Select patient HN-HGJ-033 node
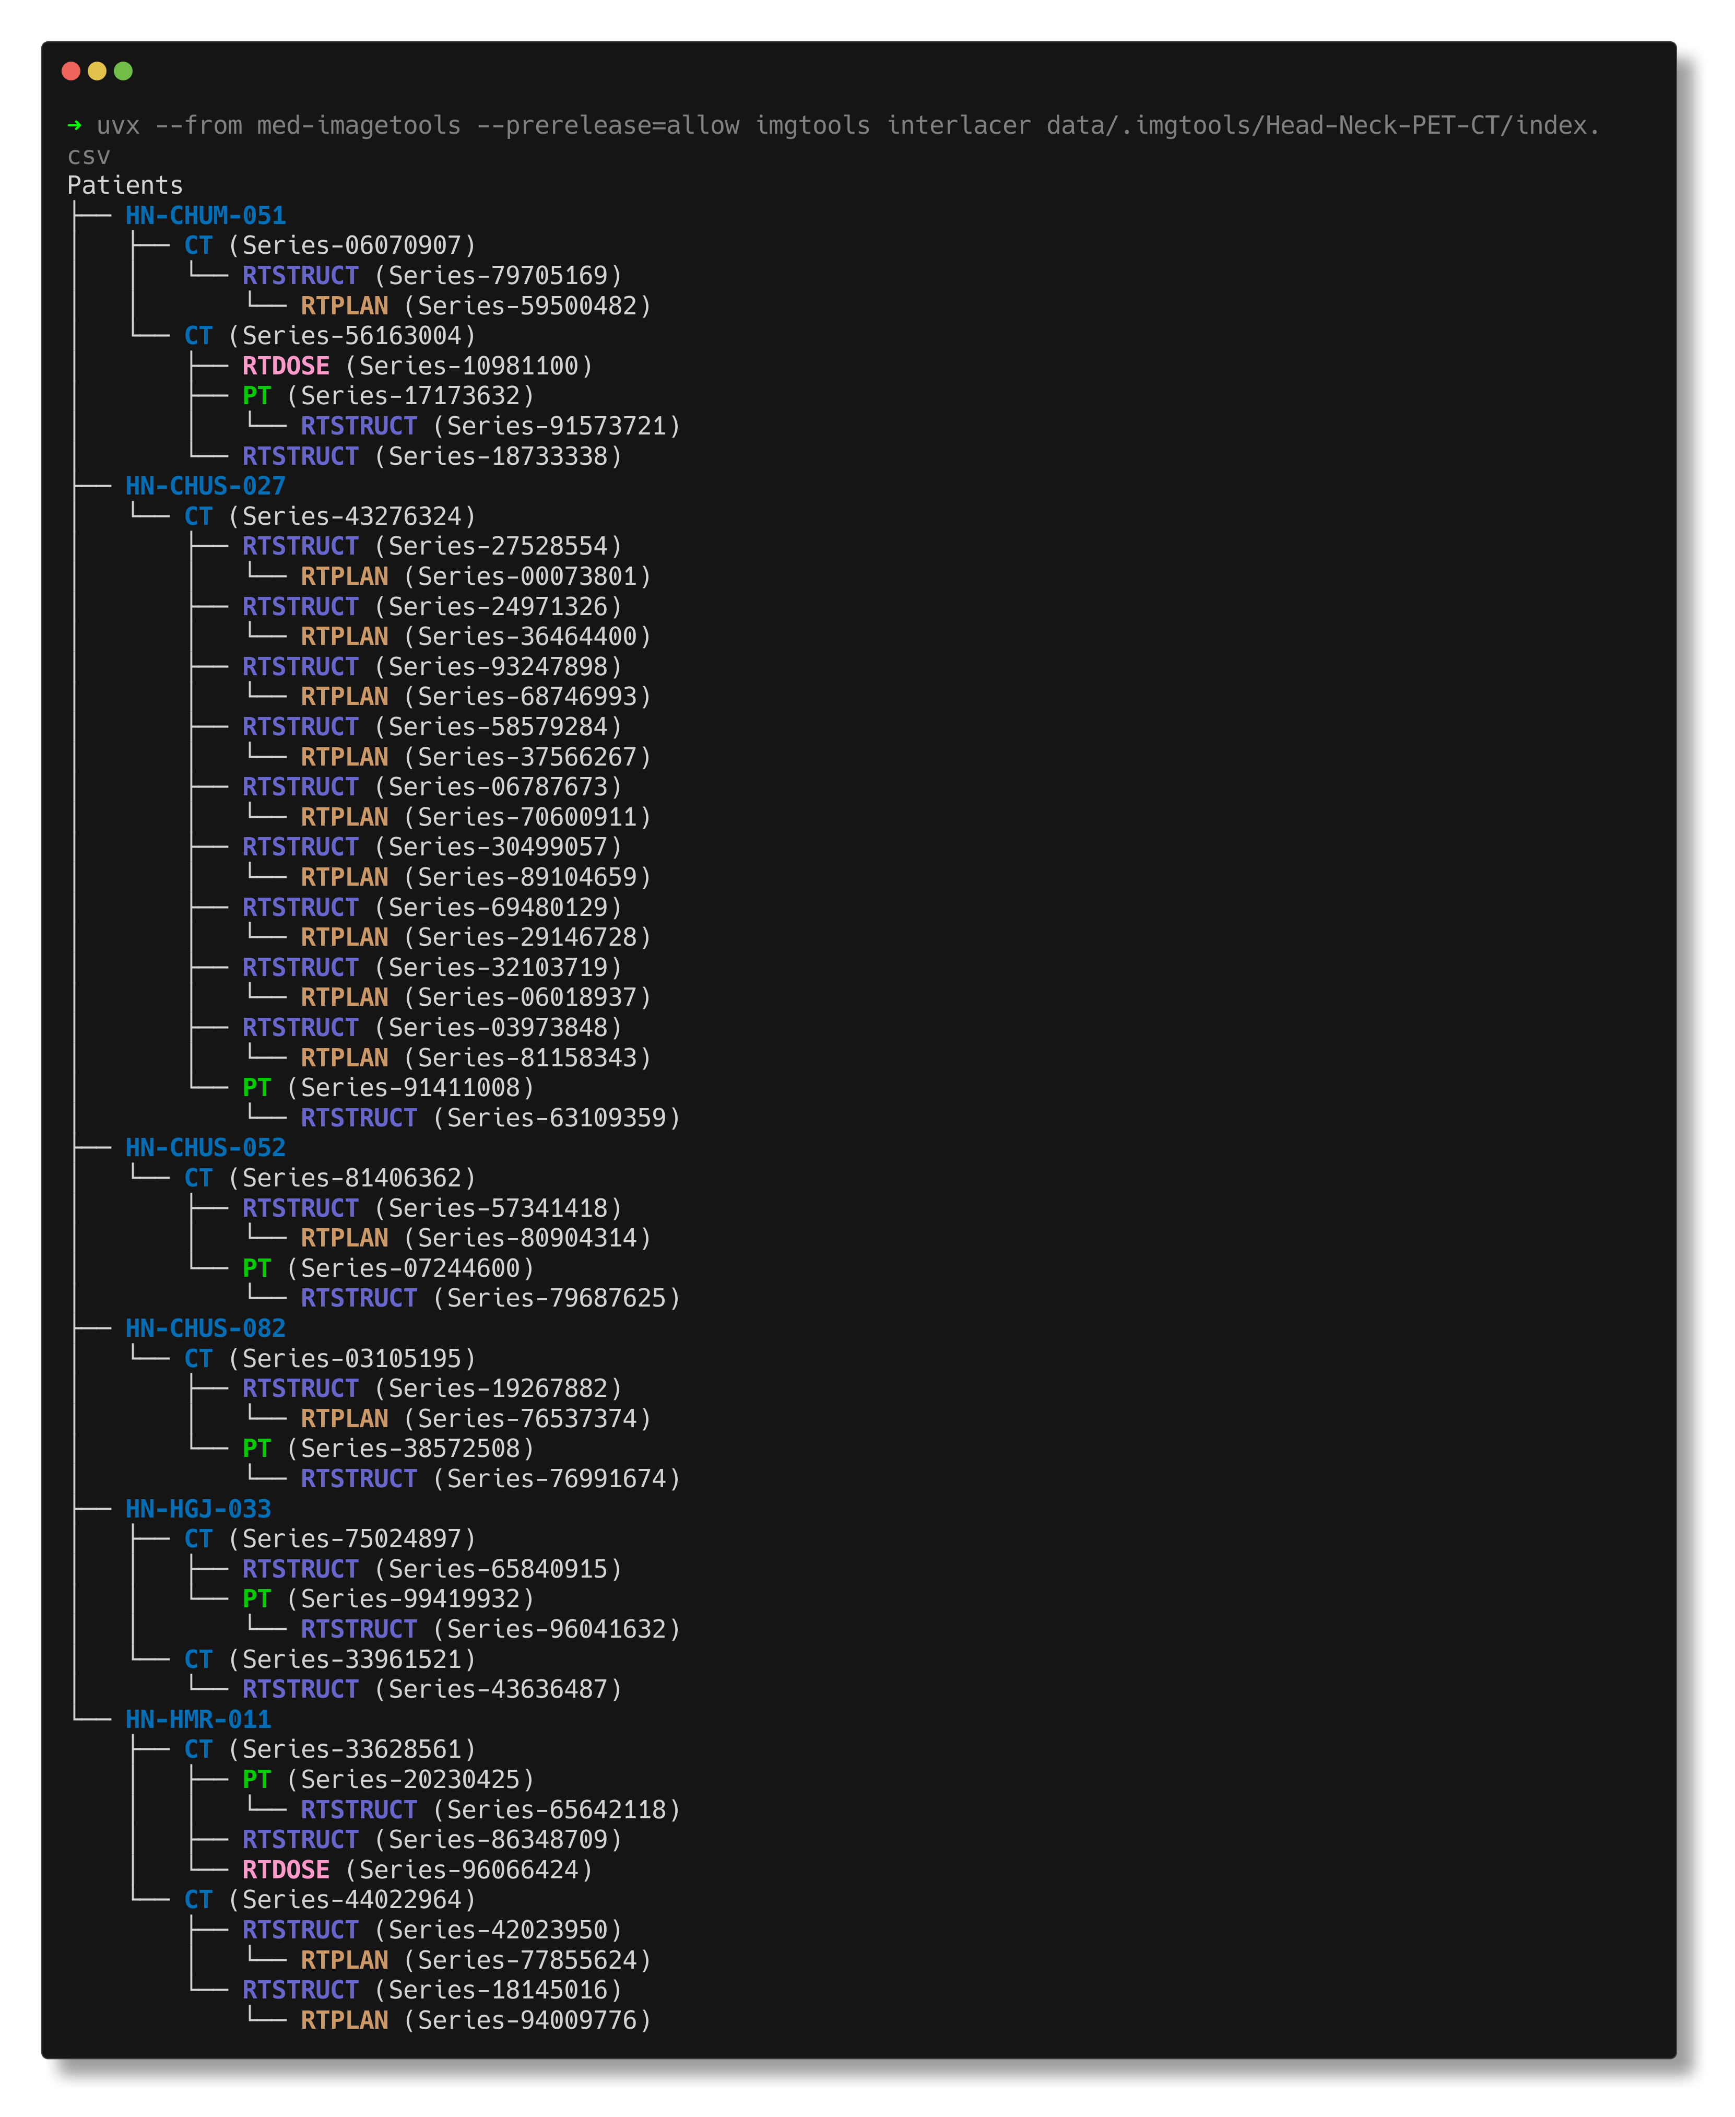The image size is (1735, 2117). tap(198, 1509)
